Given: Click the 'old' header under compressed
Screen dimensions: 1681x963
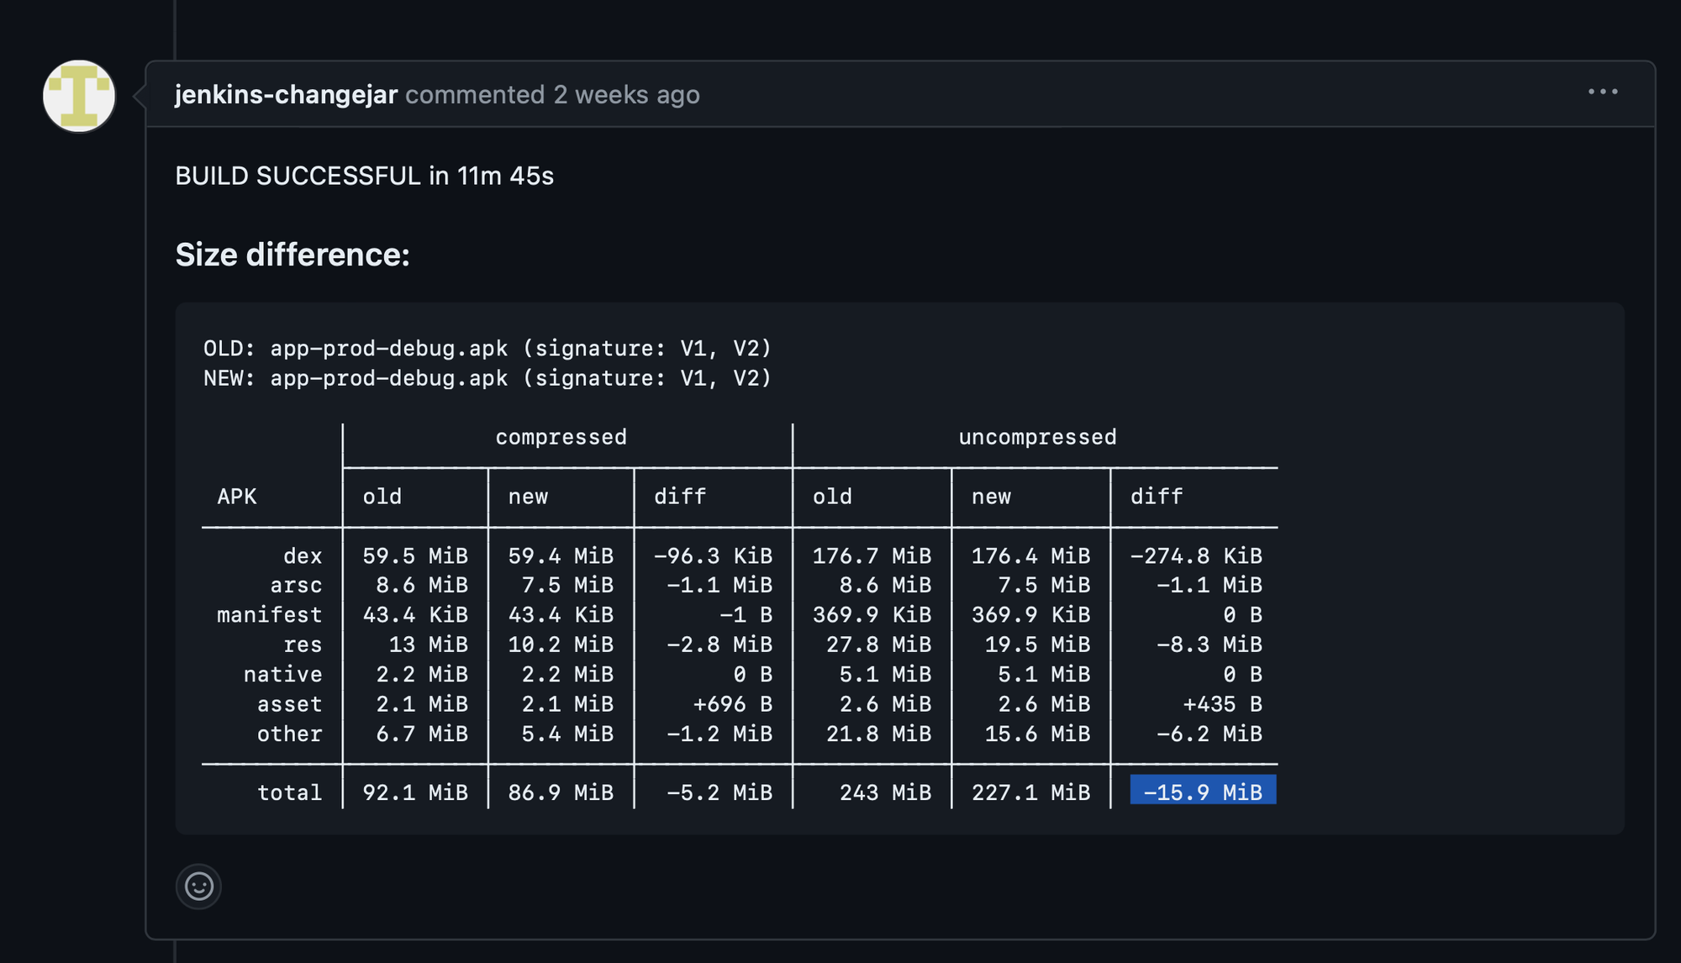Looking at the screenshot, I should pos(382,497).
